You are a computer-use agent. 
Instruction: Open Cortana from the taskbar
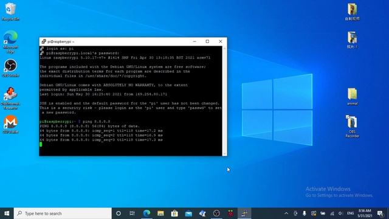coord(119,214)
